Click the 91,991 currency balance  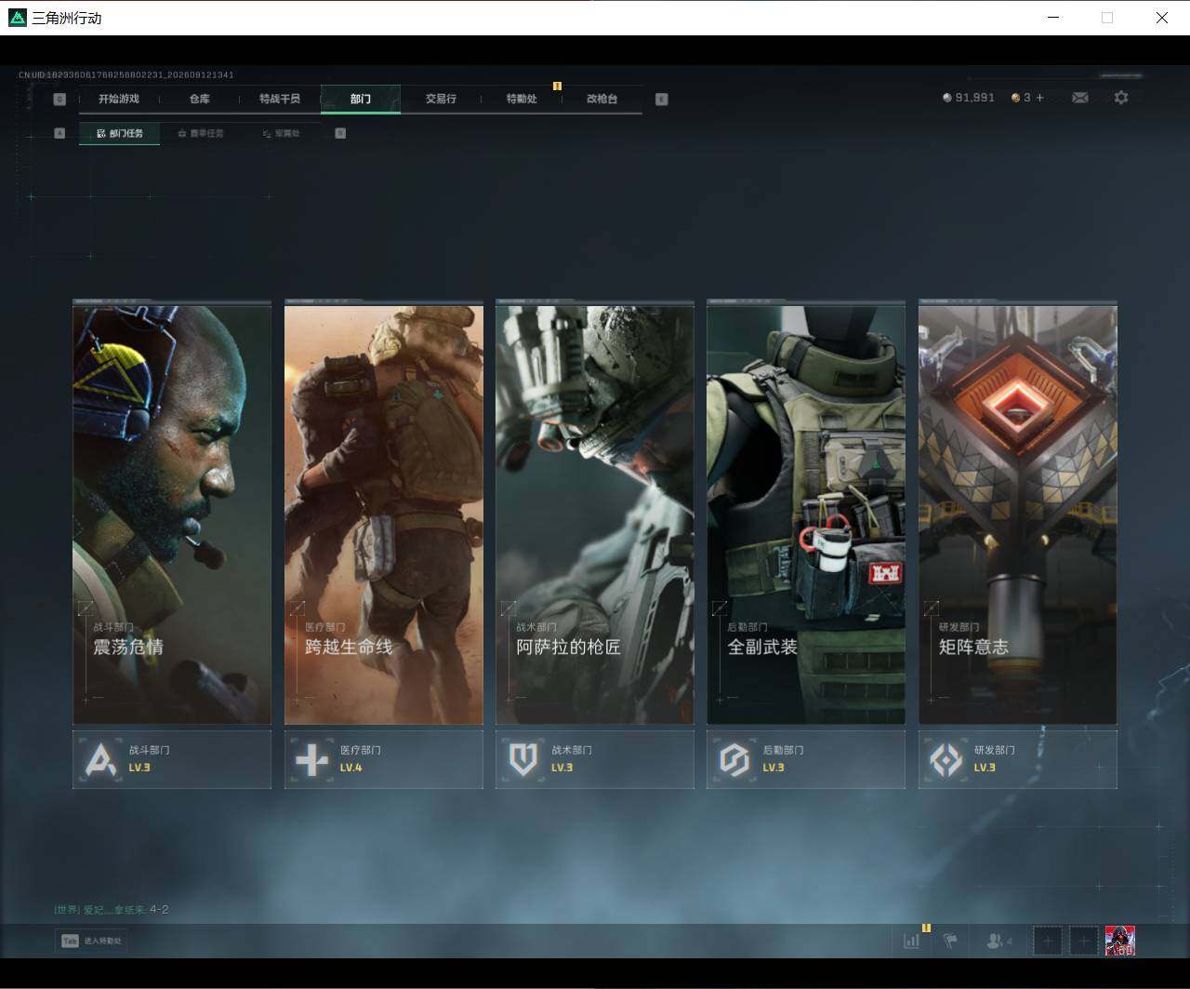[974, 98]
